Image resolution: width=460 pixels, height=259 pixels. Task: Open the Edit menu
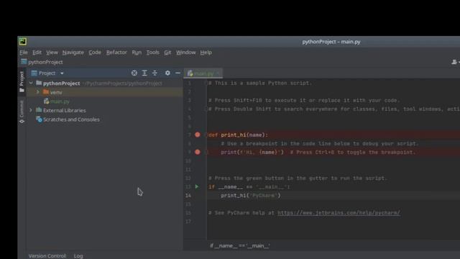[37, 53]
